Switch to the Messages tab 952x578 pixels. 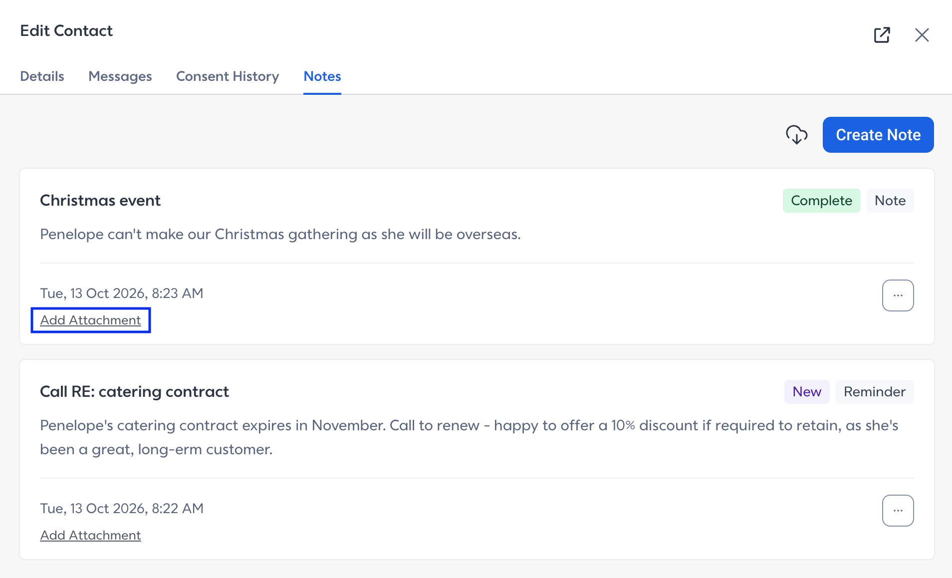pos(120,76)
